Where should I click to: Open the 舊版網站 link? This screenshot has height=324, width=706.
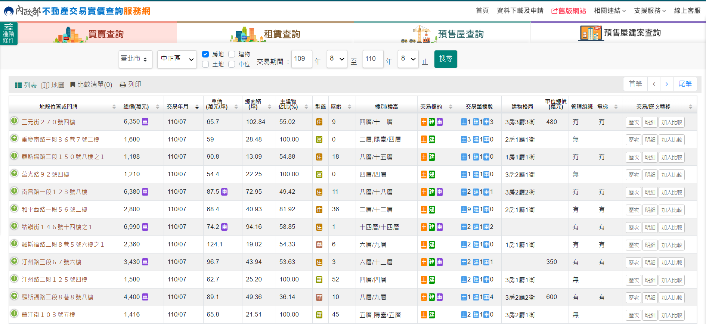pos(569,11)
